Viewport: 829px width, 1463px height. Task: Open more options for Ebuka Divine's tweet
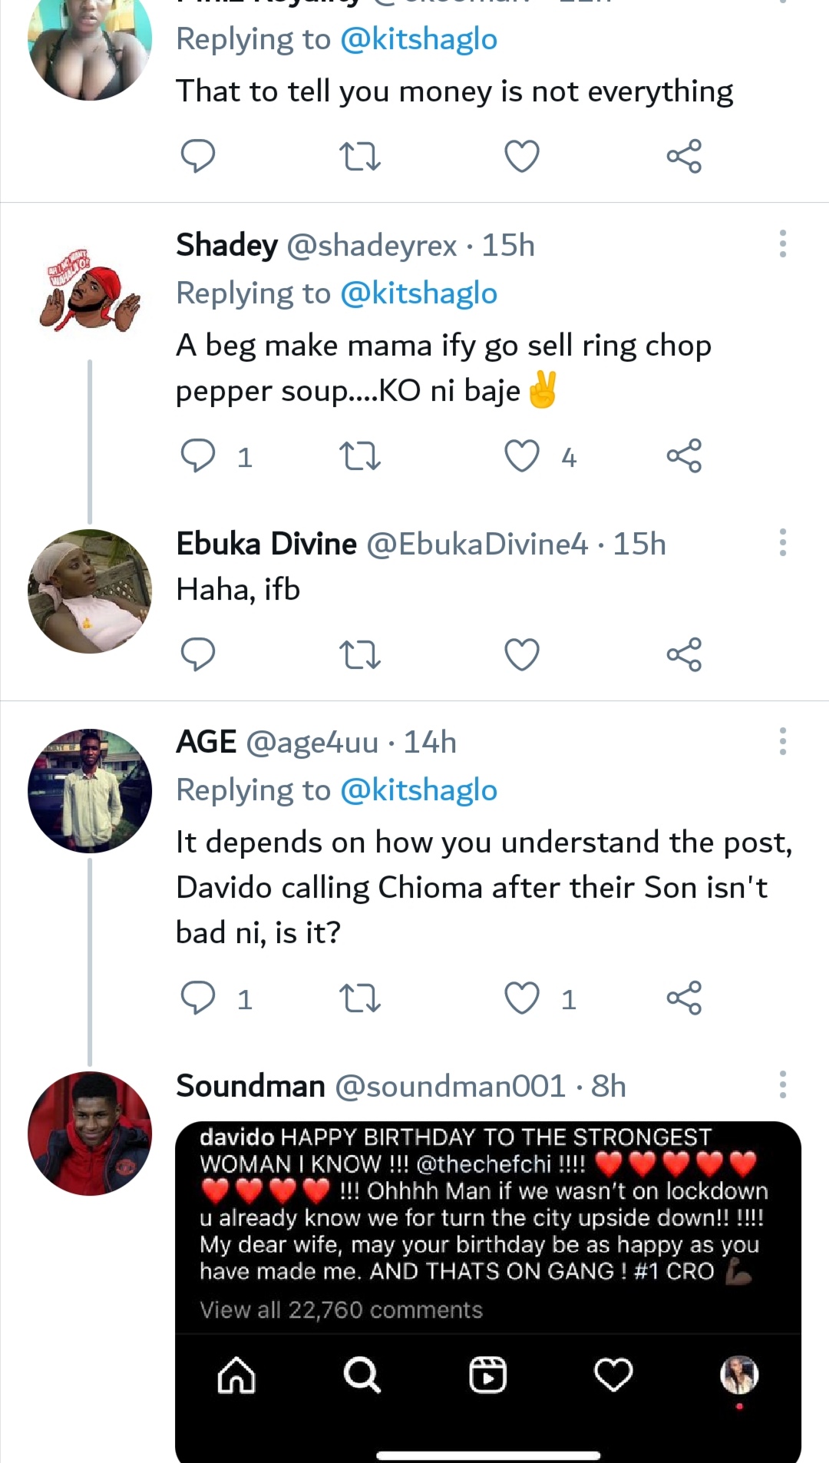point(782,542)
